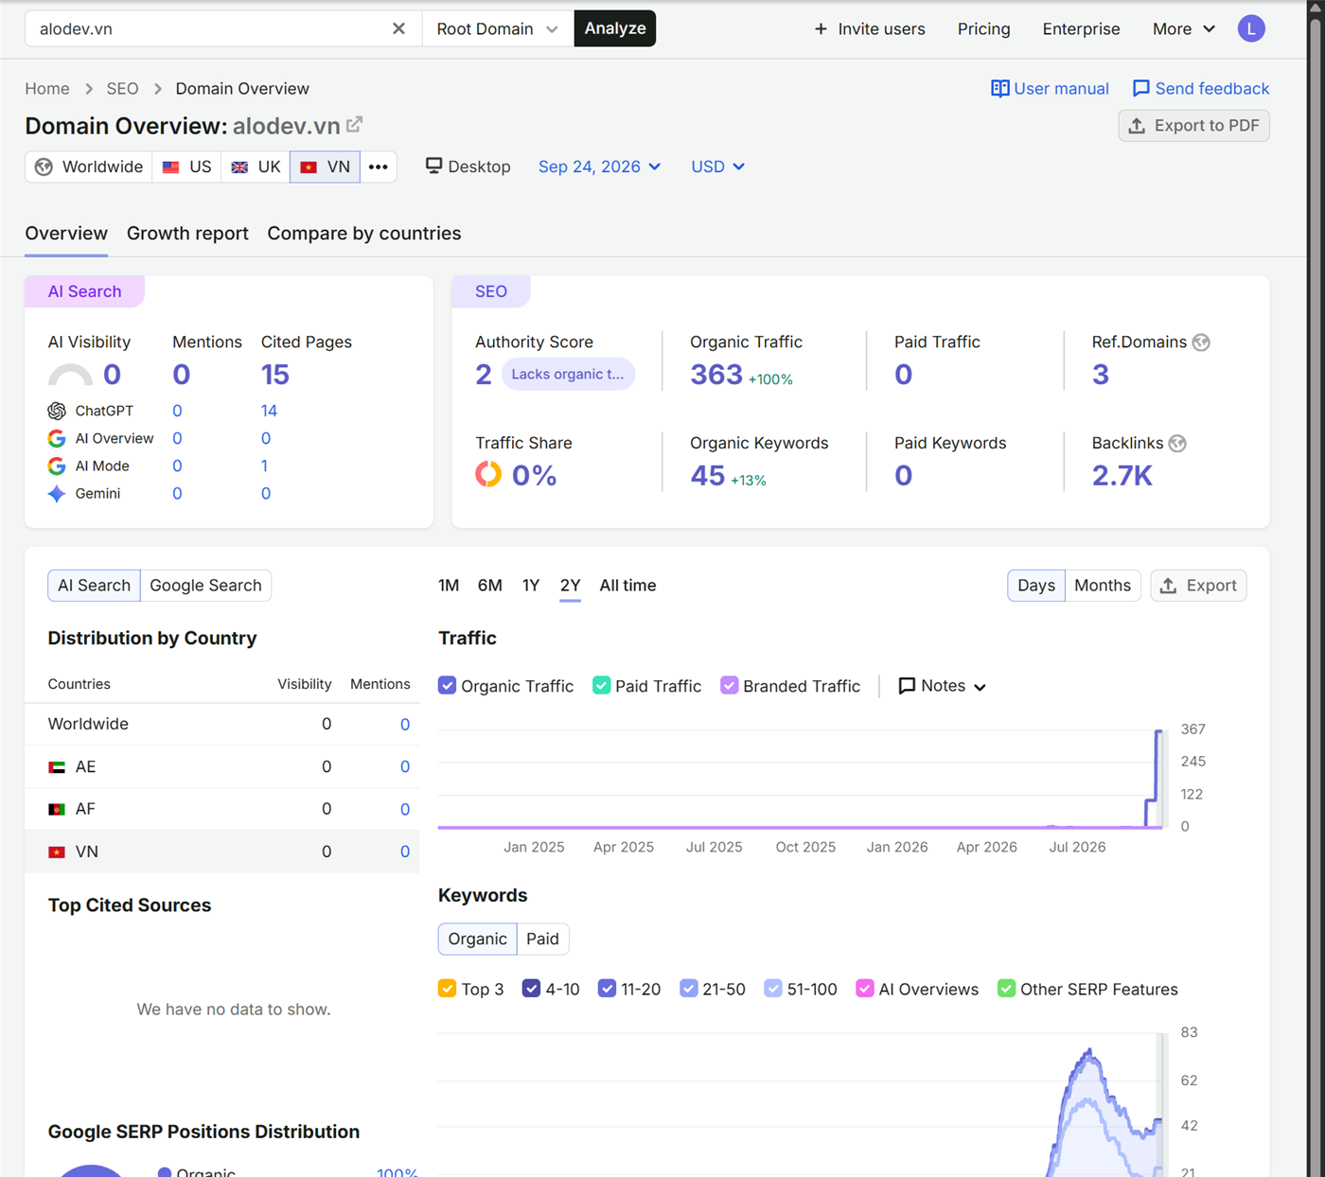
Task: Toggle the AI Overviews checkbox
Action: coord(864,988)
